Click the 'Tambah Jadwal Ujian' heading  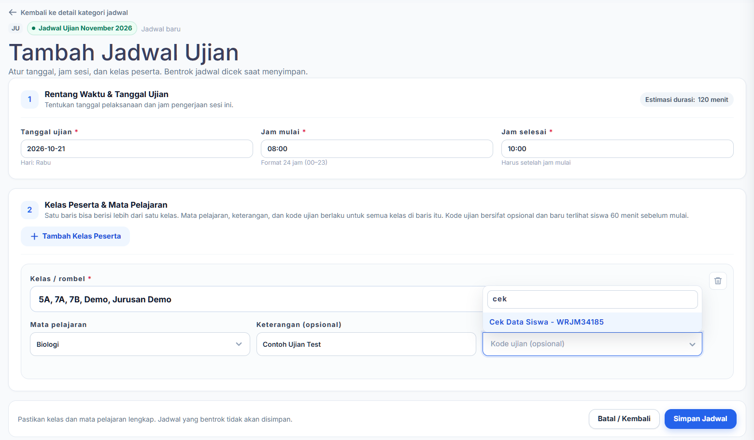124,53
